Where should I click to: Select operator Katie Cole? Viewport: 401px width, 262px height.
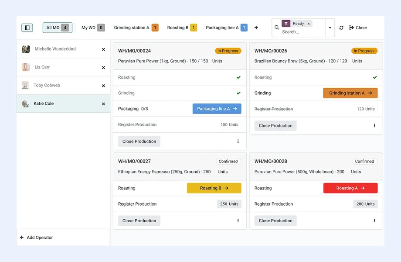[x=64, y=103]
